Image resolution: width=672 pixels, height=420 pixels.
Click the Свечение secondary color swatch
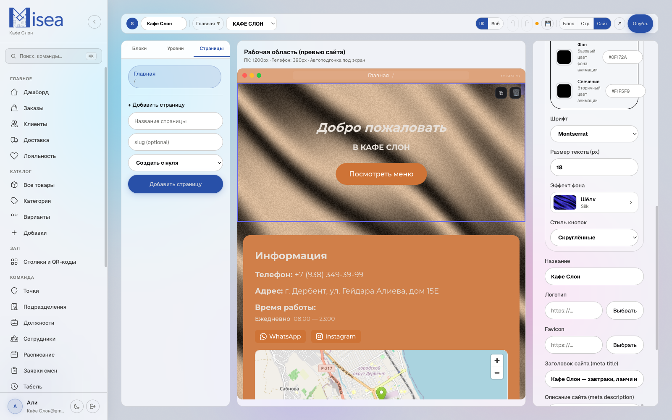(564, 91)
